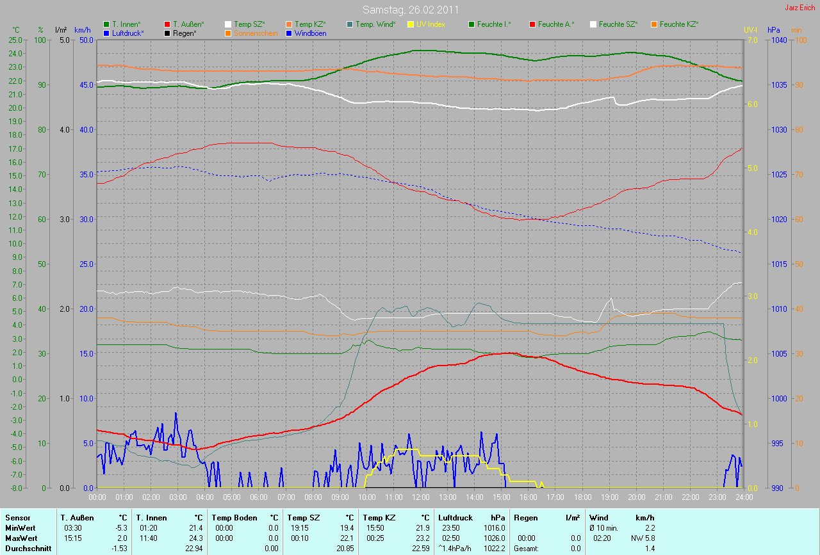Click the teal Temp. Wind legend square

click(x=350, y=24)
